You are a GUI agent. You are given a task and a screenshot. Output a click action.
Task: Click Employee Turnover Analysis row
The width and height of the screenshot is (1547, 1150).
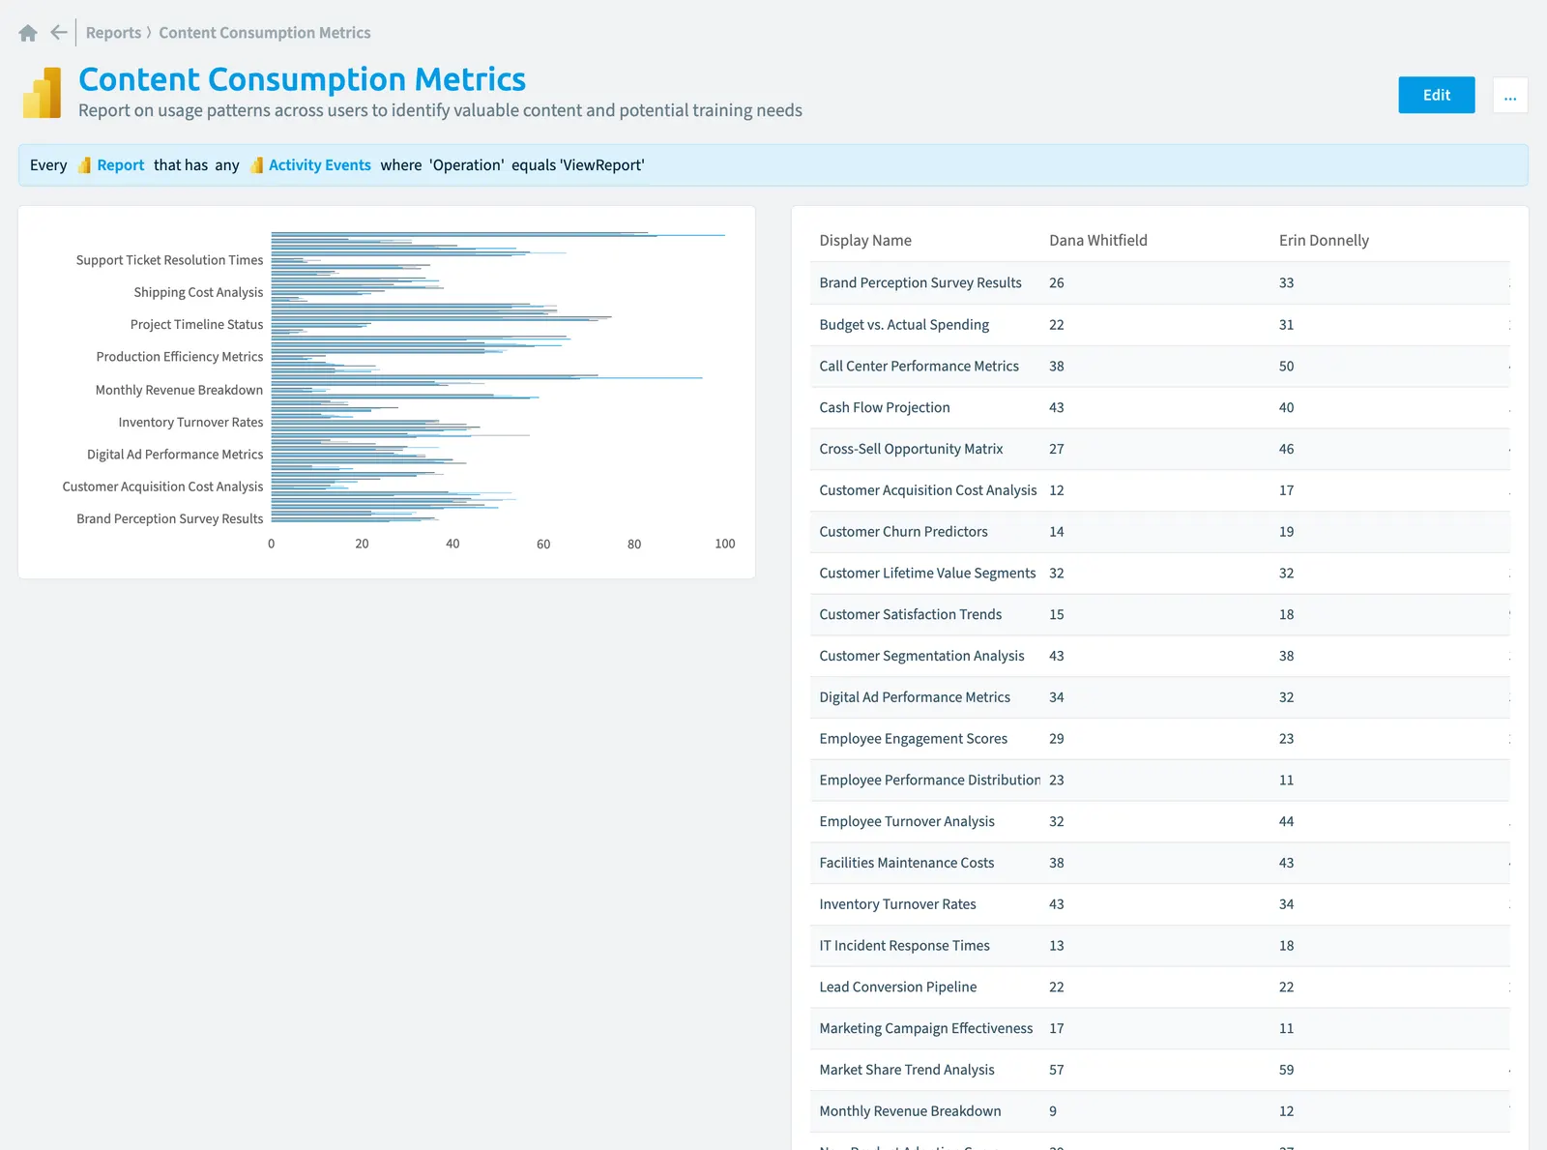pyautogui.click(x=1159, y=822)
